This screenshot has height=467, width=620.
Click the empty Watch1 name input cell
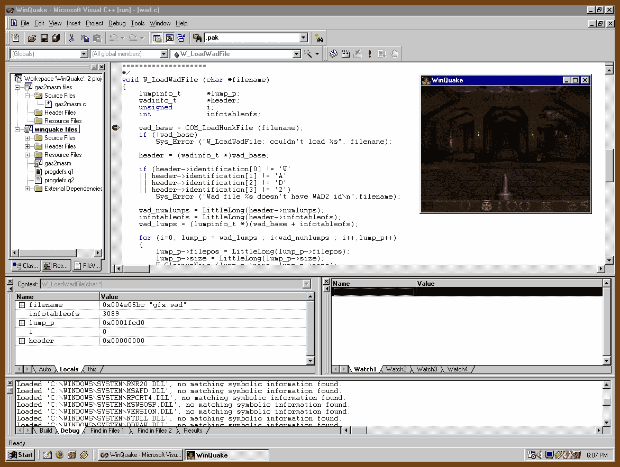[373, 292]
